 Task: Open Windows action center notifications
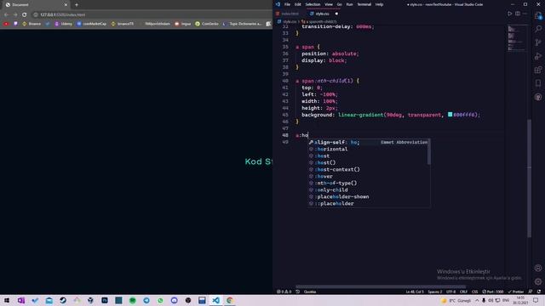coord(536,300)
